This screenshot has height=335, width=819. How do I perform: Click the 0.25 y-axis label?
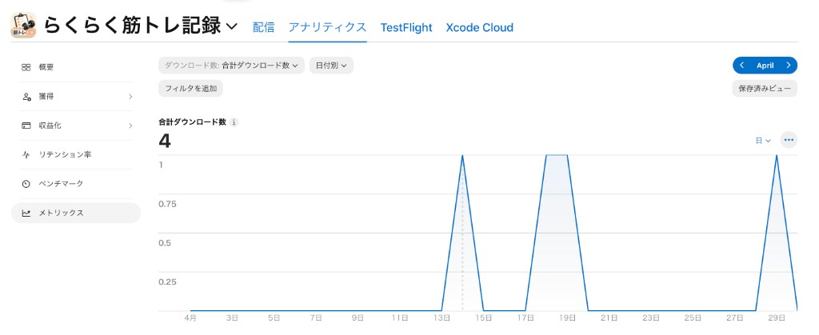(167, 281)
